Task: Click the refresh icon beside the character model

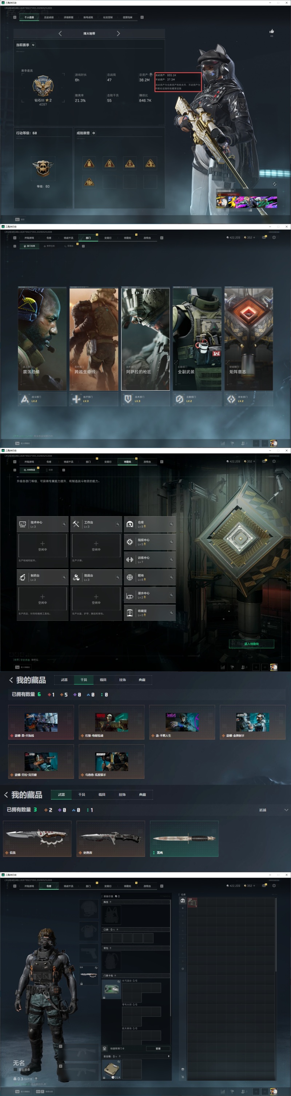Action: pyautogui.click(x=274, y=184)
